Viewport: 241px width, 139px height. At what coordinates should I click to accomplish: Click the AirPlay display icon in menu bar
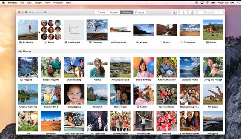pos(202,3)
